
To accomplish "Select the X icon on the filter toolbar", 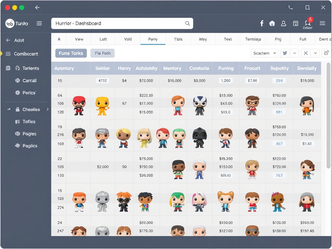I will point(306,53).
